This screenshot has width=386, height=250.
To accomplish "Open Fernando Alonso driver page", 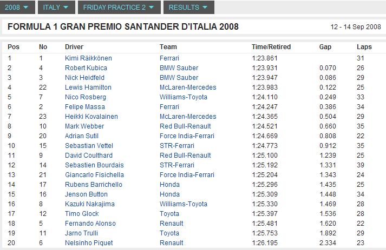I will point(90,224).
